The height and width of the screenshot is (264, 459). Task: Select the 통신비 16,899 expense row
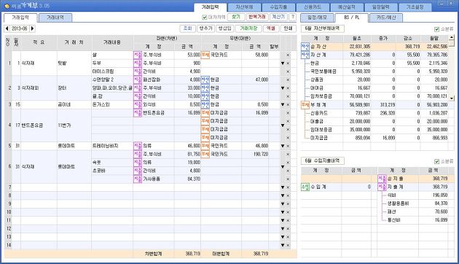pos(413,220)
